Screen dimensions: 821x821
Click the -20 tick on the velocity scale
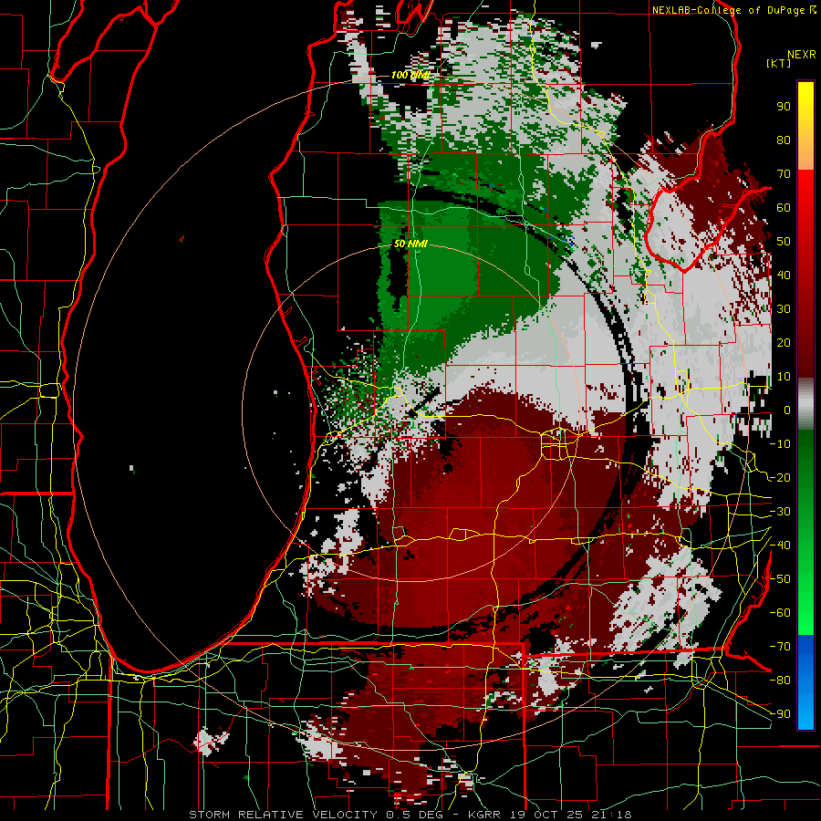780,478
